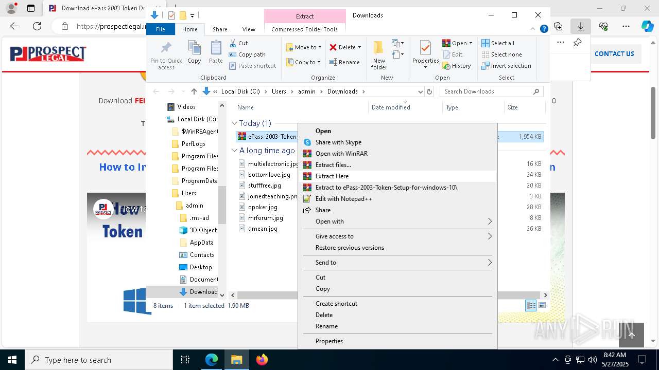Select PerfLogs in the navigation tree

pos(194,144)
